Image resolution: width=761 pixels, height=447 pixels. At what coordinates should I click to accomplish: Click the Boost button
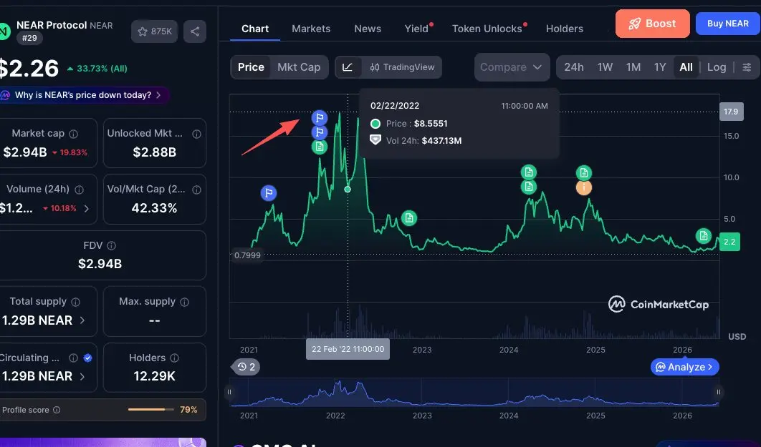coord(652,24)
